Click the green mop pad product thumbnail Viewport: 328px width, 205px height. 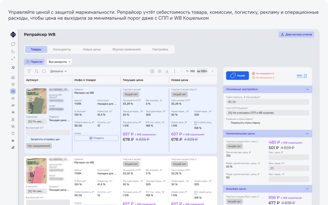click(36, 101)
